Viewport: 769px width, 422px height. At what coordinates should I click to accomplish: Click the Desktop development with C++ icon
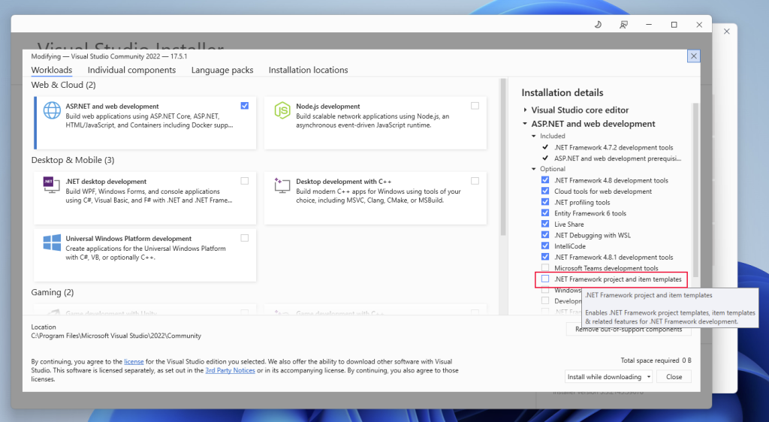[282, 185]
